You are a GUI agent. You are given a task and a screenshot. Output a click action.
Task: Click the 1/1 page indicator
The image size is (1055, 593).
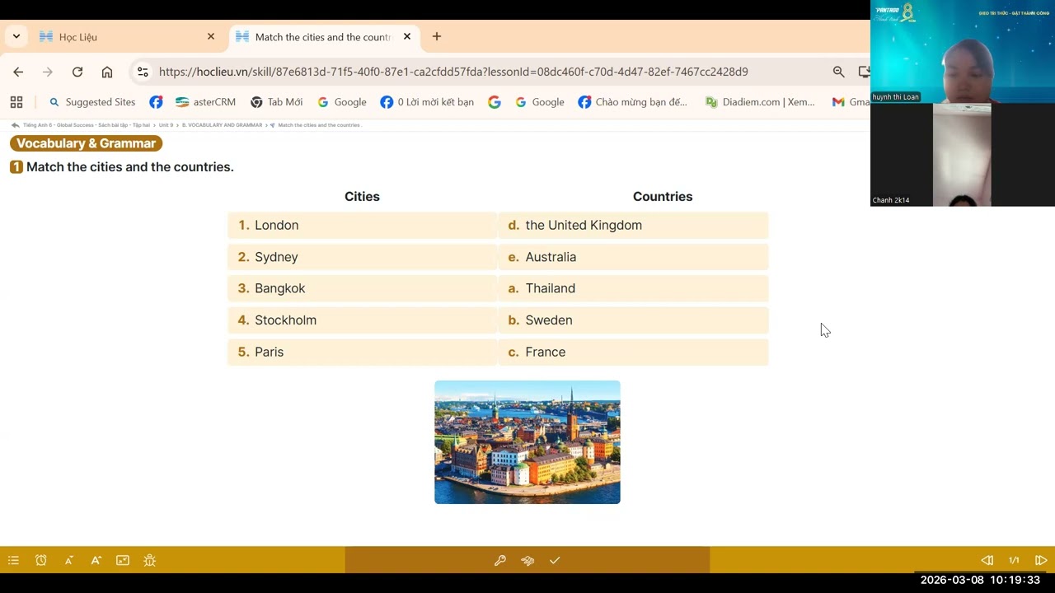[x=1014, y=560]
